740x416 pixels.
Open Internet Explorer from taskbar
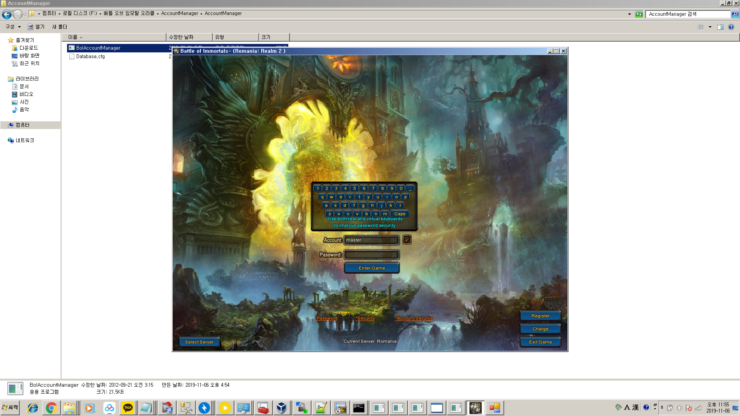33,408
